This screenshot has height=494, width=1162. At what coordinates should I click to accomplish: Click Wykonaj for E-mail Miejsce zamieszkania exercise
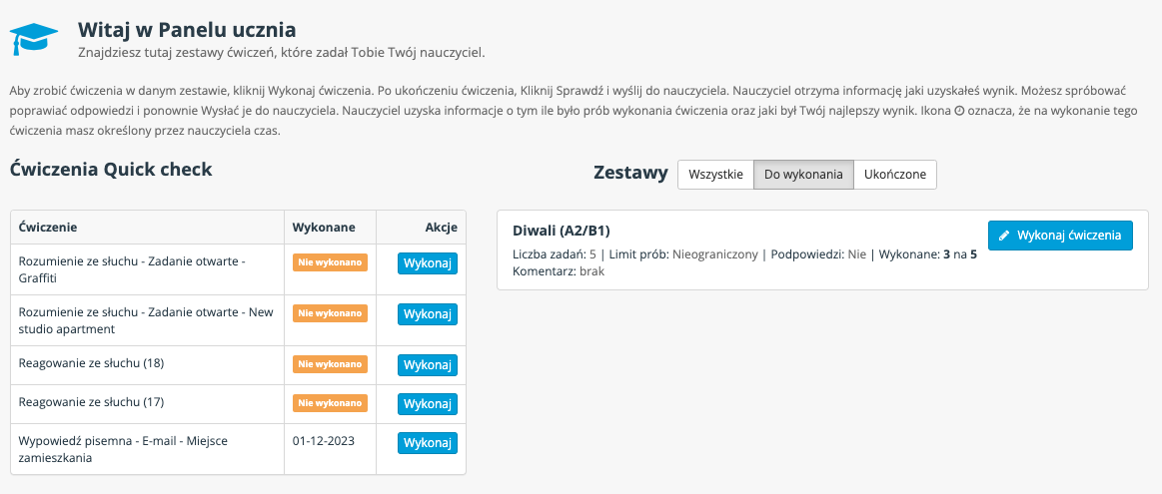428,443
